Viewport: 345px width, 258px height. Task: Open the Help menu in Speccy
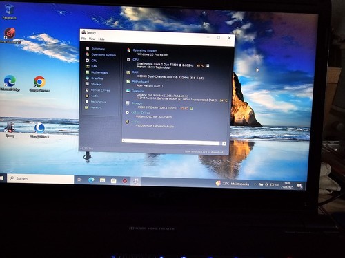click(101, 39)
